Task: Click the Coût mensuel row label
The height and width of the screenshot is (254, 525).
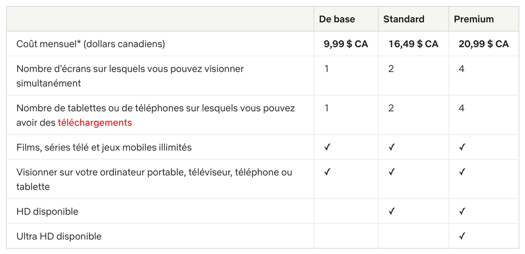Action: (91, 44)
